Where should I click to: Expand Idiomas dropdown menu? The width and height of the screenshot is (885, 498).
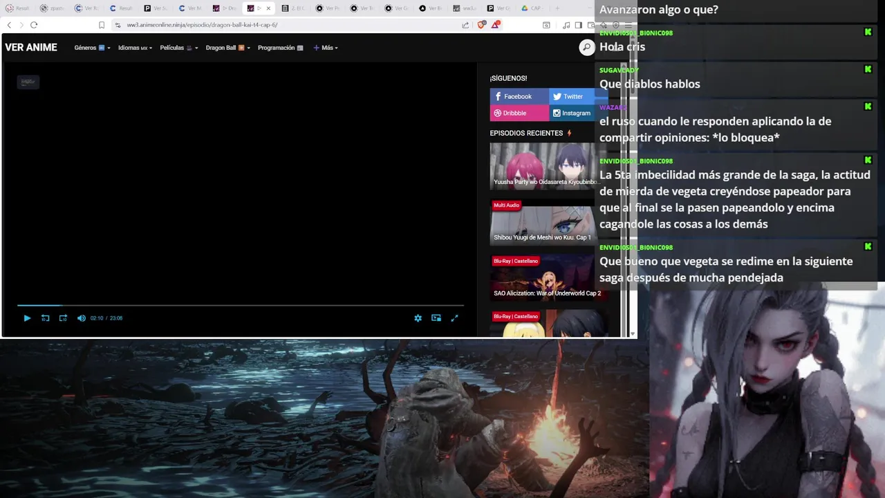click(135, 48)
